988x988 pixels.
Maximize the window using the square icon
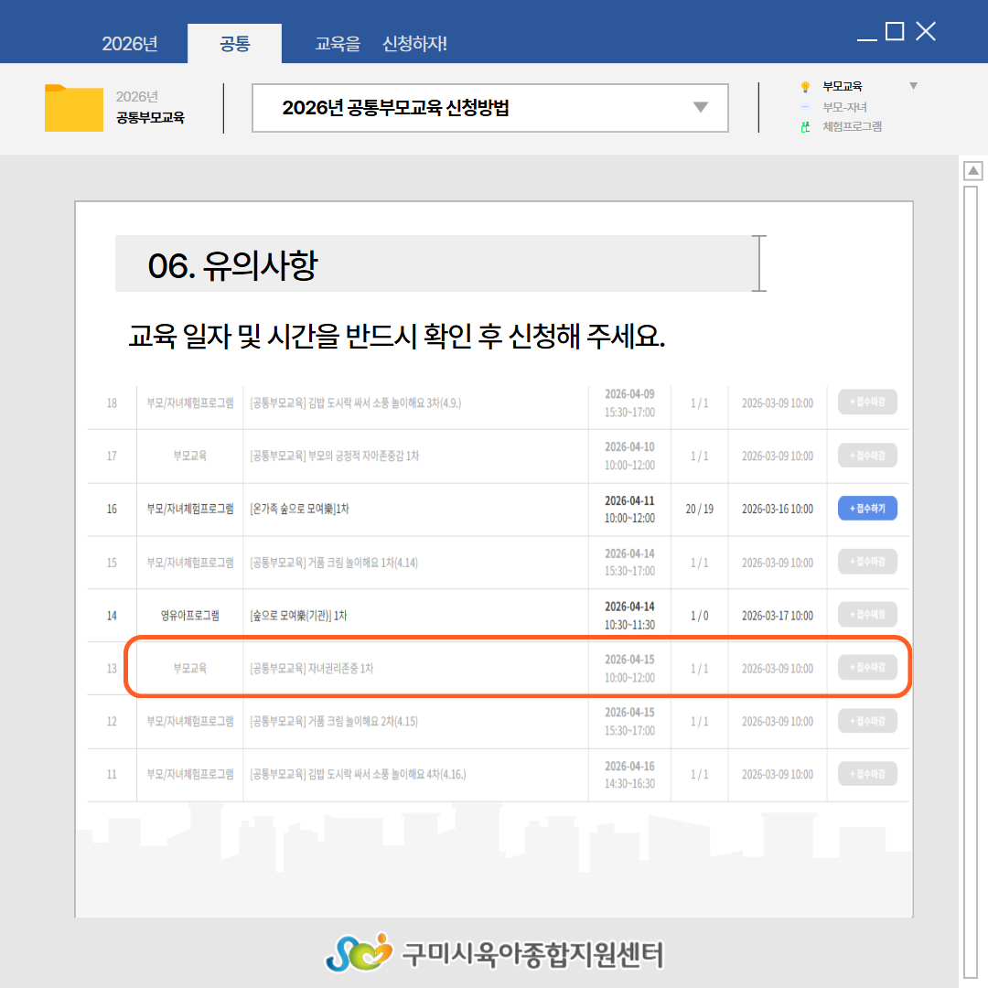point(895,32)
